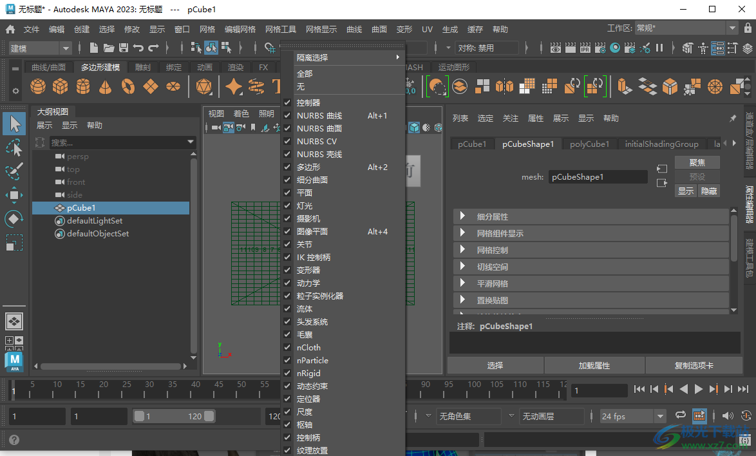Go to the home screen icon

coord(10,30)
